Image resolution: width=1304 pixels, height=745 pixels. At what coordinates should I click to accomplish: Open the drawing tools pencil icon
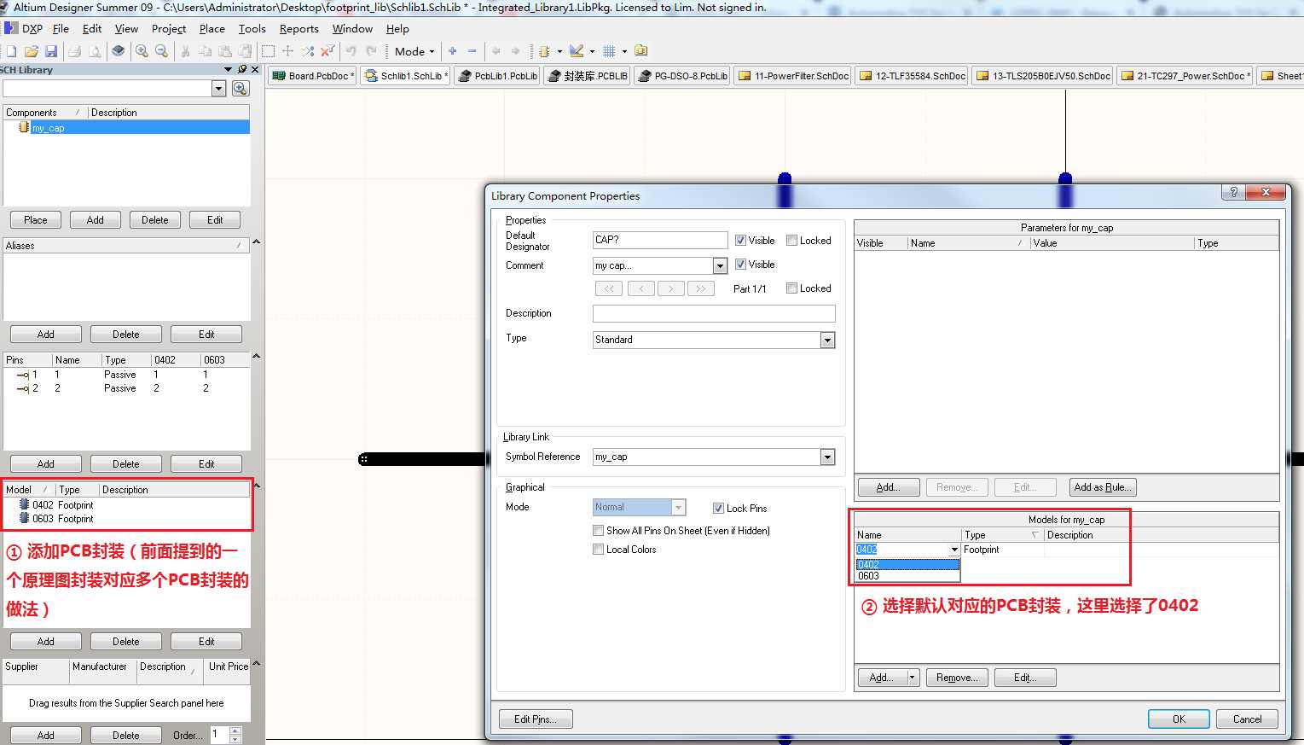click(x=577, y=51)
